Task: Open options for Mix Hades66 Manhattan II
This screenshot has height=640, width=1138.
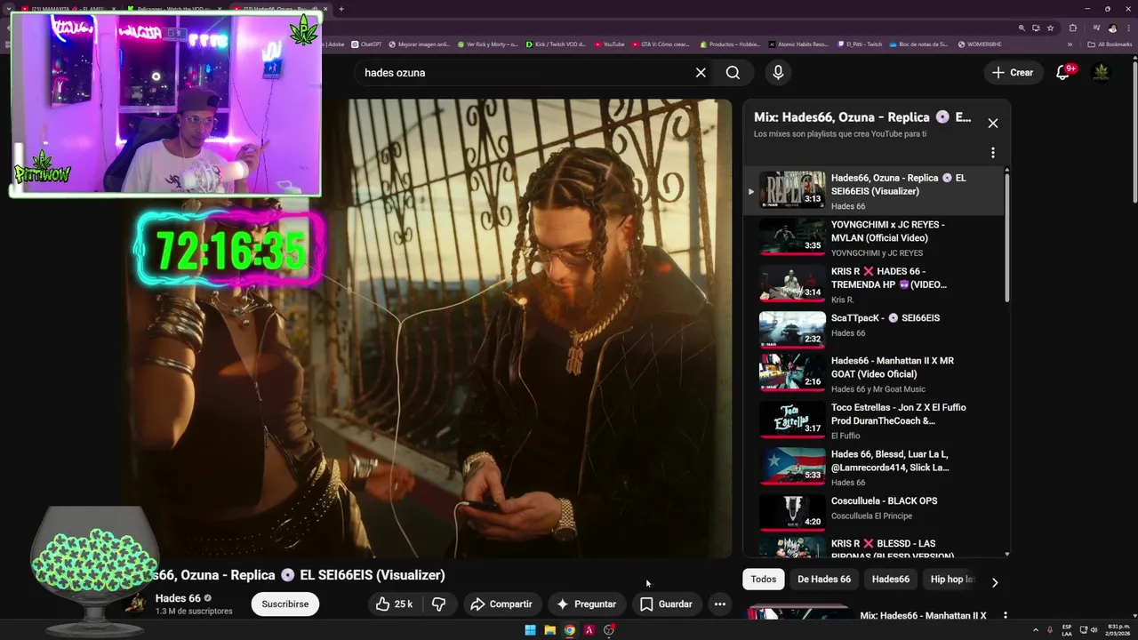Action: click(1006, 615)
